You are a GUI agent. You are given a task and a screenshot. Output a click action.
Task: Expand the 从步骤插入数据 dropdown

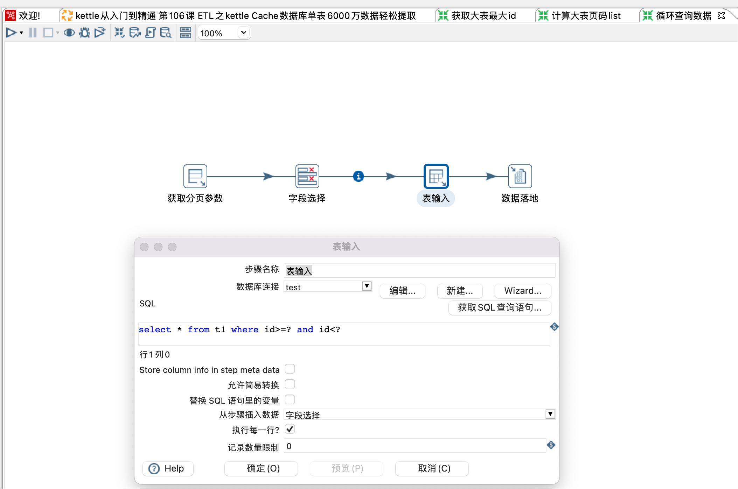click(x=550, y=414)
